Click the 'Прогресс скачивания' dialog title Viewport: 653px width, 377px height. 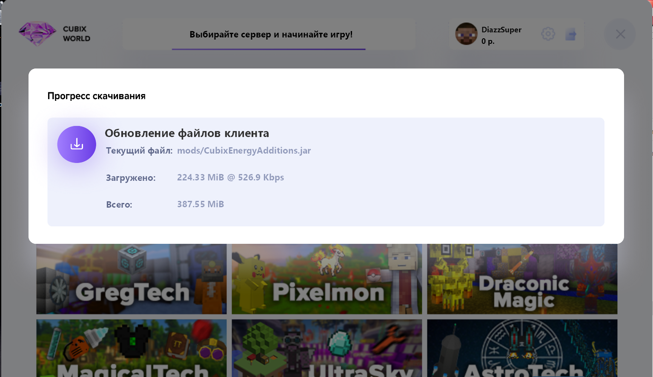97,96
